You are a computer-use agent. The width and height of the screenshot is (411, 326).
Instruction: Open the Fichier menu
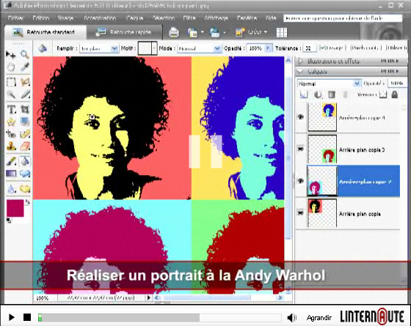click(x=15, y=18)
